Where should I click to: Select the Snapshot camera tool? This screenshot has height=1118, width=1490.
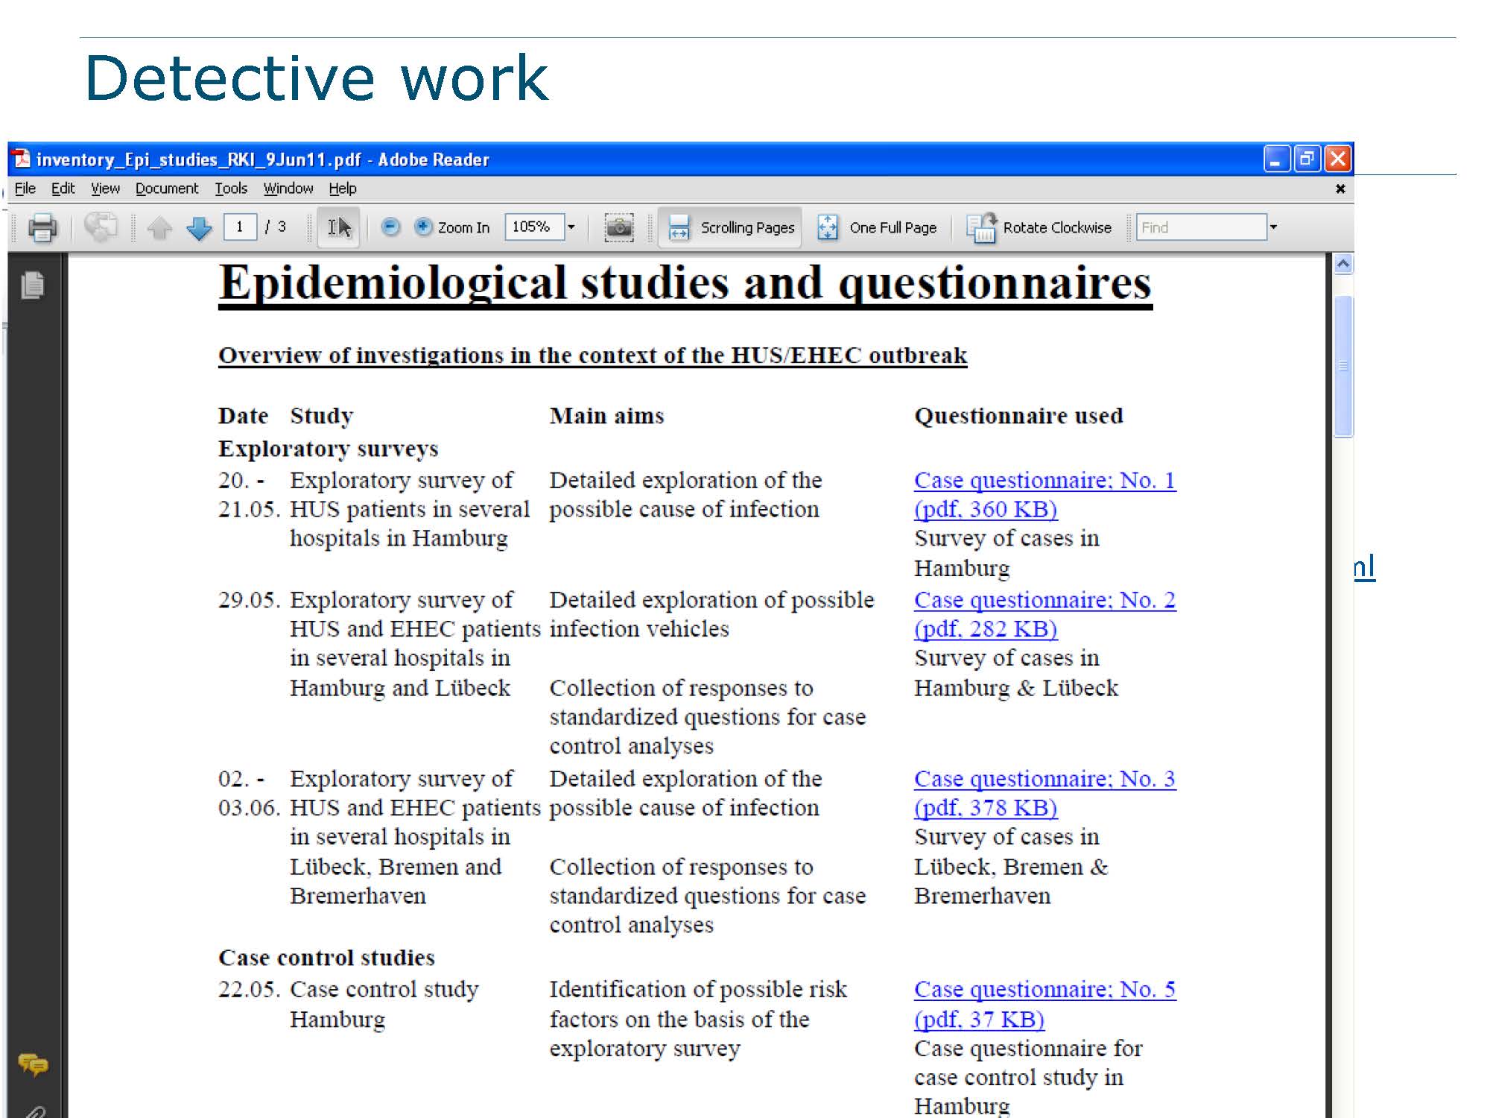pos(618,227)
